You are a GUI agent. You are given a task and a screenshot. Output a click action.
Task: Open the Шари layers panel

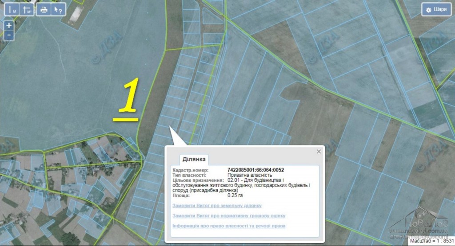436,10
